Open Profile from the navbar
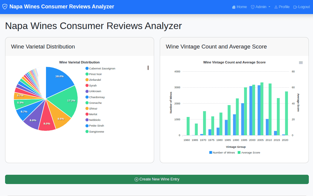313x196 pixels. [282, 7]
